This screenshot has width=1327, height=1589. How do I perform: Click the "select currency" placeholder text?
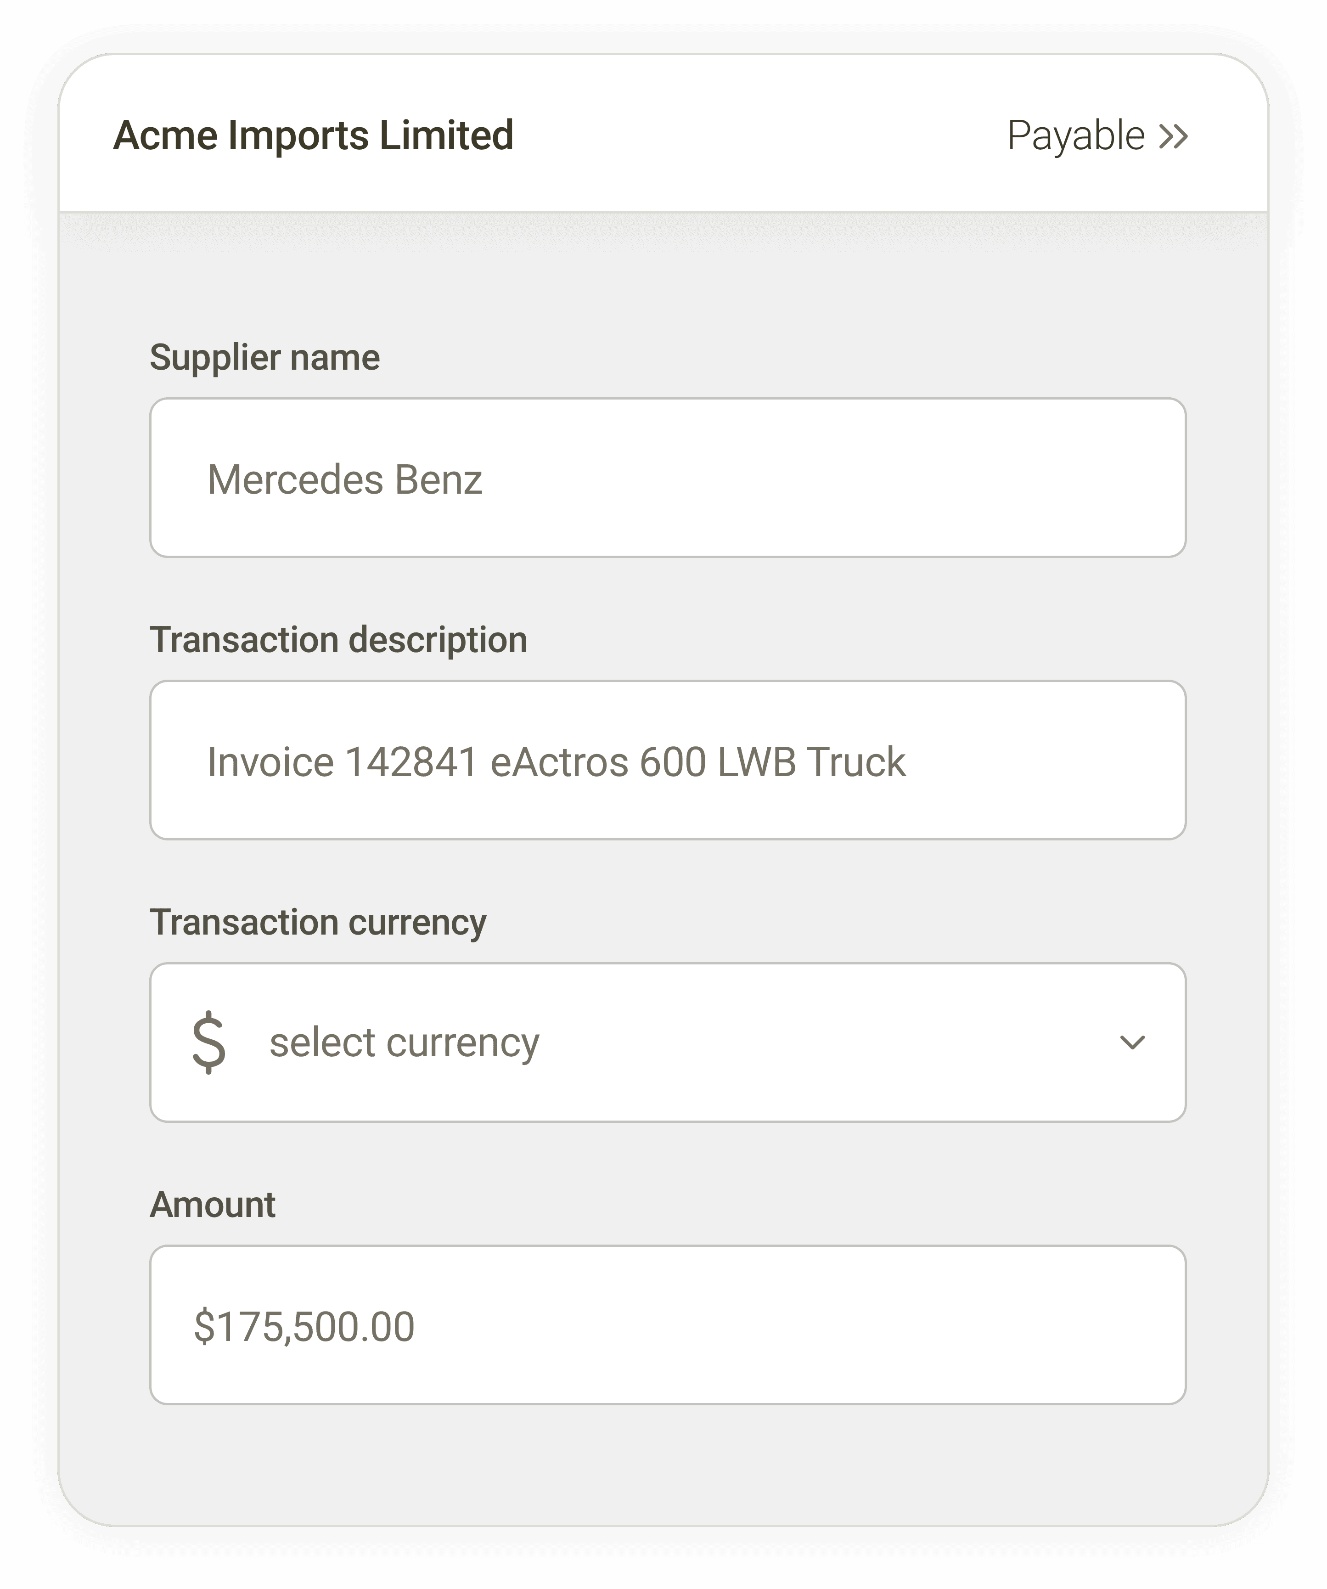pyautogui.click(x=404, y=1042)
